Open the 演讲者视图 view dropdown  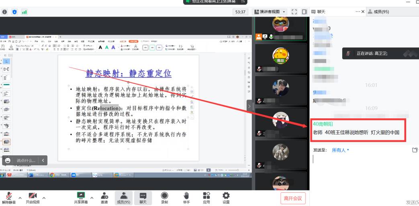click(x=270, y=12)
